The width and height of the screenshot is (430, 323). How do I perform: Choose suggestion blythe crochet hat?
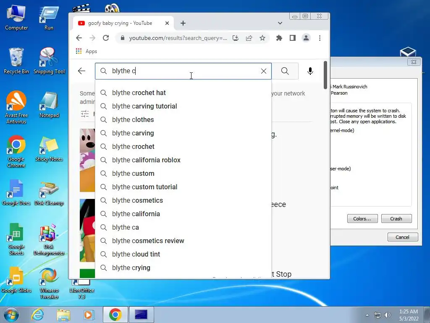coord(183,93)
